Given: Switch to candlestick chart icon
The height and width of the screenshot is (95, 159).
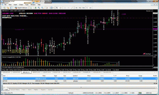Looking at the screenshot, I should 36,8.
